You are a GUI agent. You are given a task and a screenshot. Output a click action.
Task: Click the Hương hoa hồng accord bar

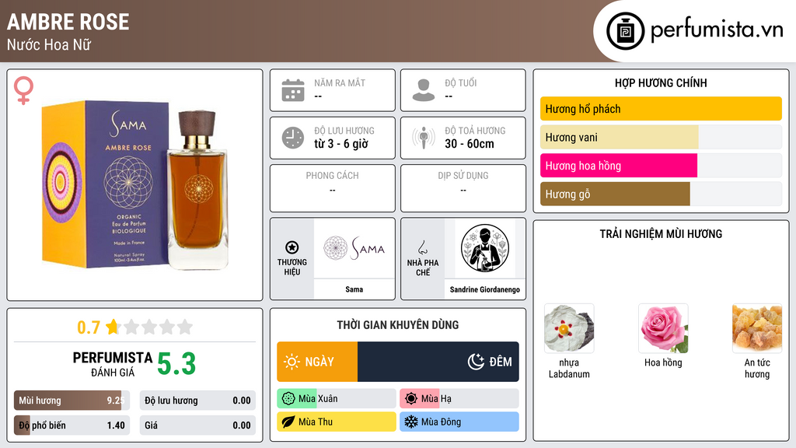(x=661, y=166)
